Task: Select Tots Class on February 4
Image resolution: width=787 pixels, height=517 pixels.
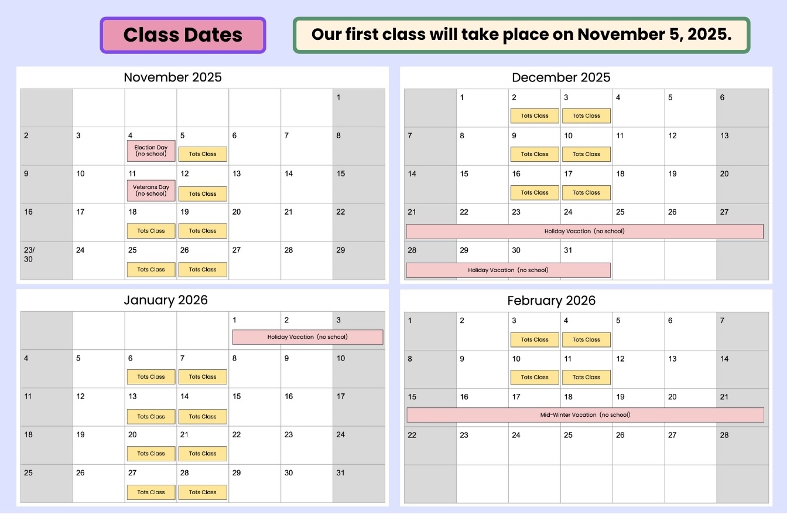Action: tap(586, 339)
